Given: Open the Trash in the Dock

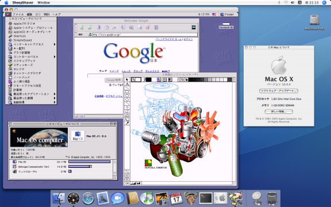Looking at the screenshot, I should click(272, 198).
